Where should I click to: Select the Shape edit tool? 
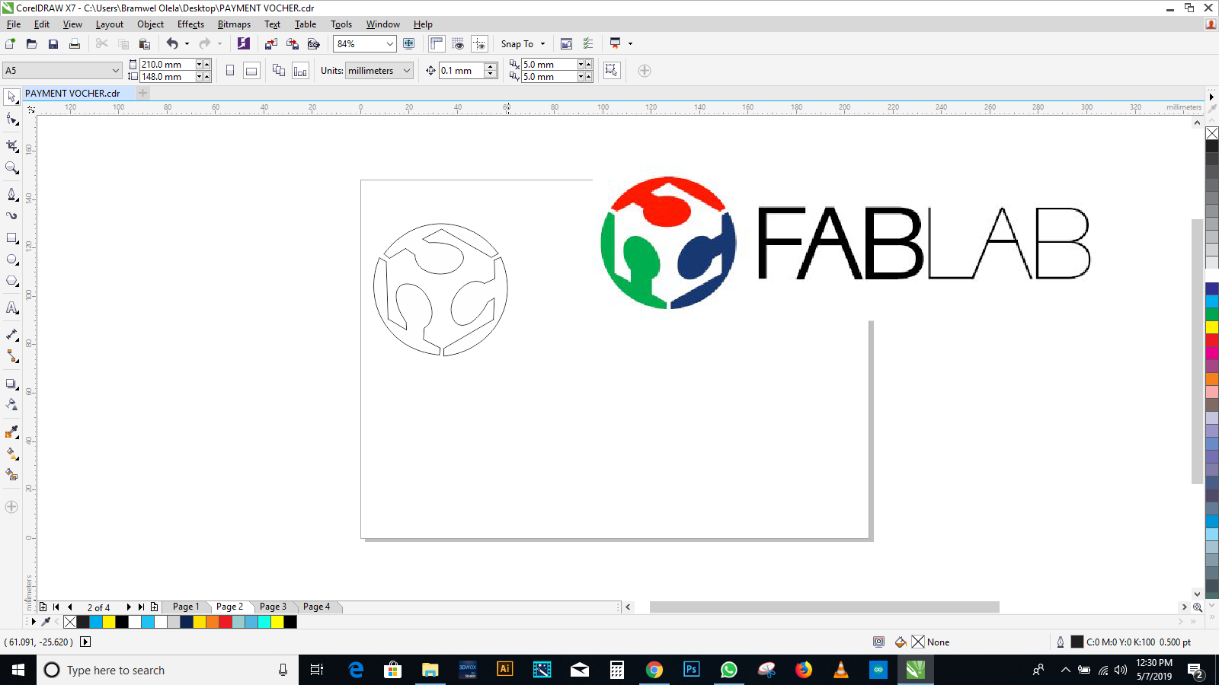point(11,119)
